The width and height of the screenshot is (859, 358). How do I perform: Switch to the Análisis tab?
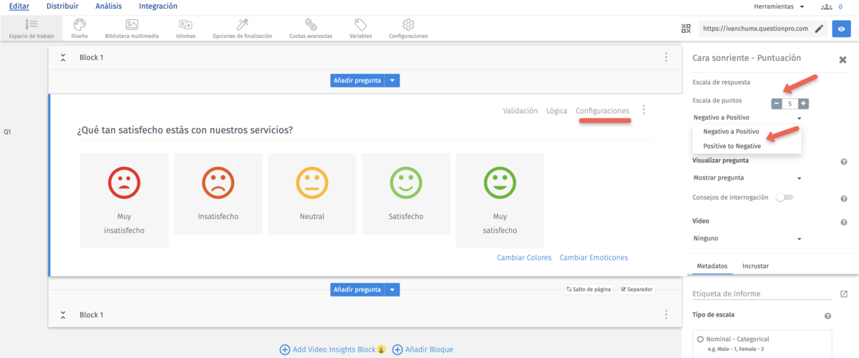point(108,6)
